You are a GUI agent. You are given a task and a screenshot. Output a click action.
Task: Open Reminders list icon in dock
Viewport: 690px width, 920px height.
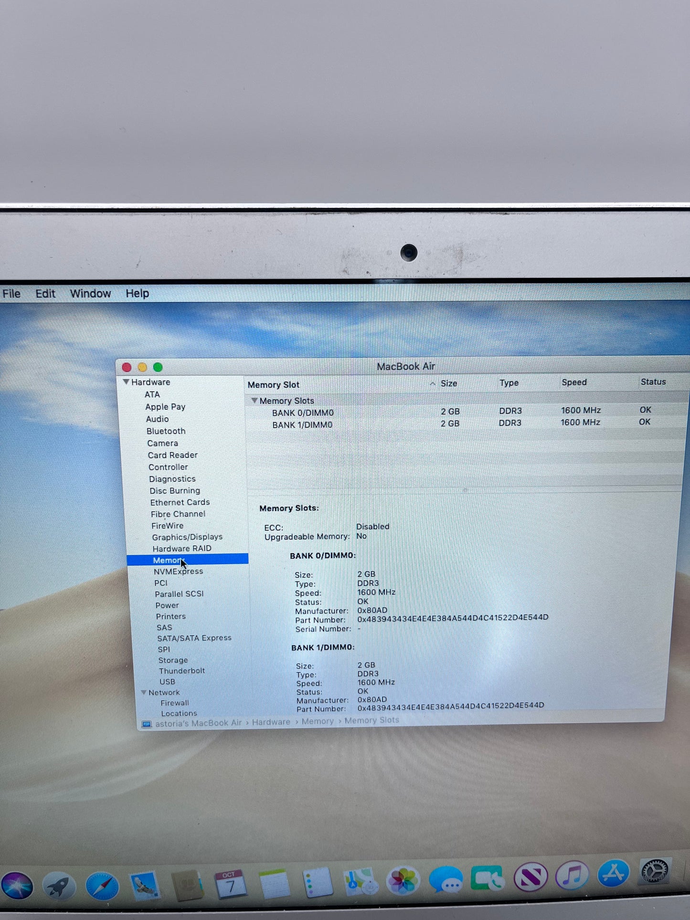[318, 882]
